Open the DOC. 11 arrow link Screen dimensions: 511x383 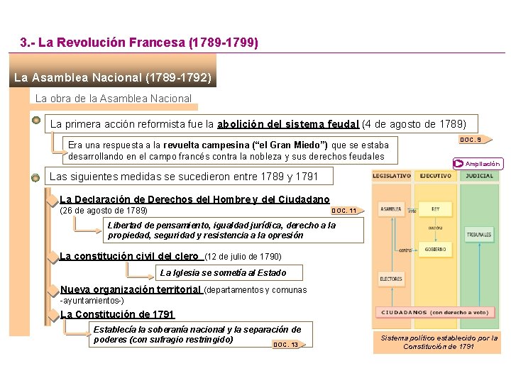point(347,211)
